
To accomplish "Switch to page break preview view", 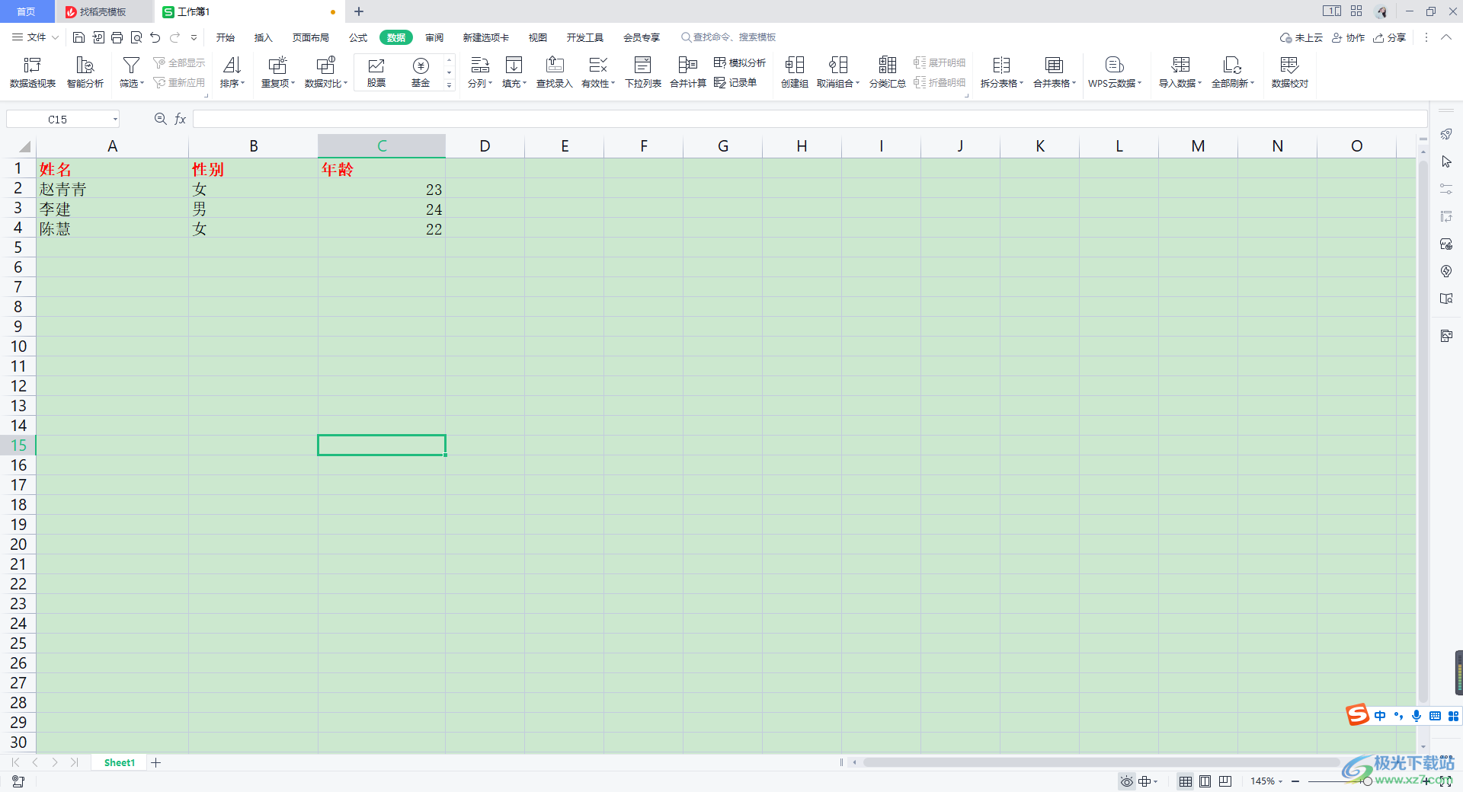I will click(1225, 781).
